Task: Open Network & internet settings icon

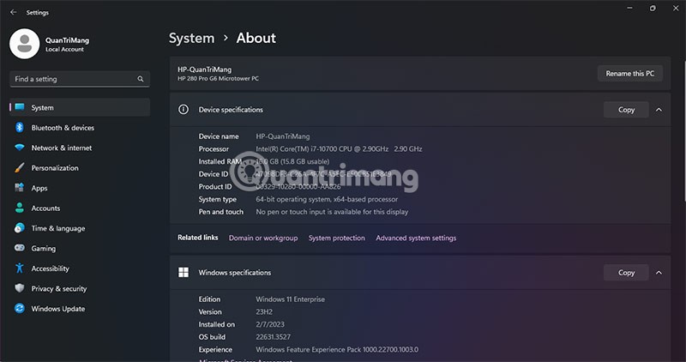Action: 19,148
